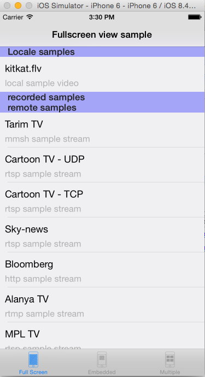Select Cartoon TV - UDP stream
The height and width of the screenshot is (377, 205).
click(103, 164)
